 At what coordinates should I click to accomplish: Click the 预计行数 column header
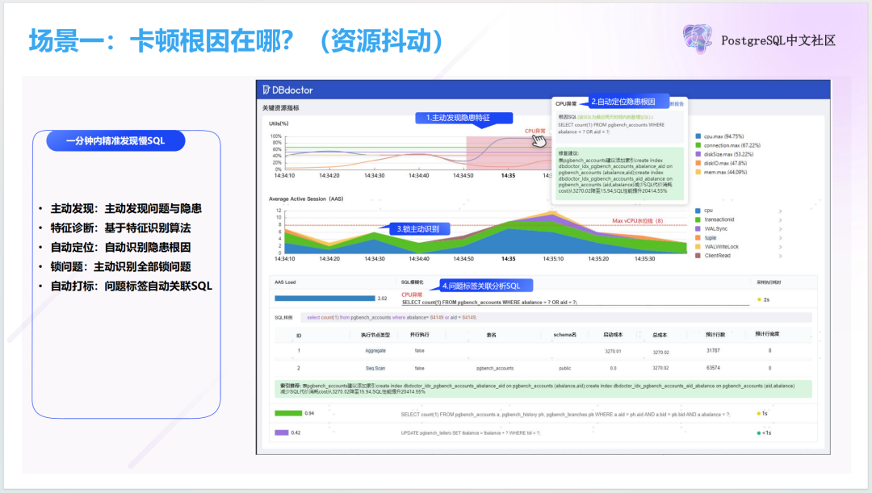tap(715, 335)
